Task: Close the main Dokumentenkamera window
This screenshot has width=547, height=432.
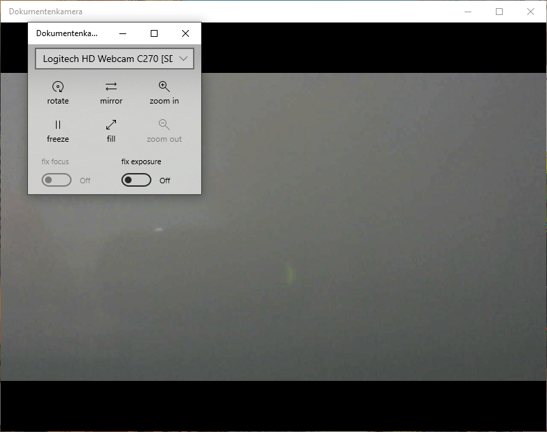Action: click(x=531, y=12)
